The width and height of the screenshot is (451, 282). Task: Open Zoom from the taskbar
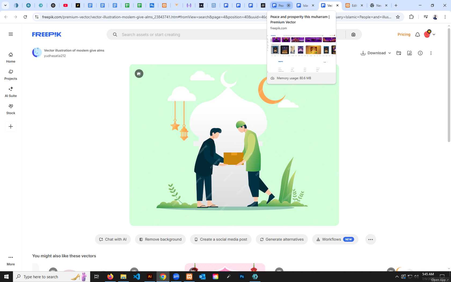tap(176, 277)
